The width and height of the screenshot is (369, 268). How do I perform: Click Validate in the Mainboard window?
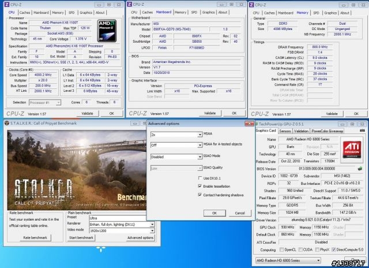click(x=210, y=113)
